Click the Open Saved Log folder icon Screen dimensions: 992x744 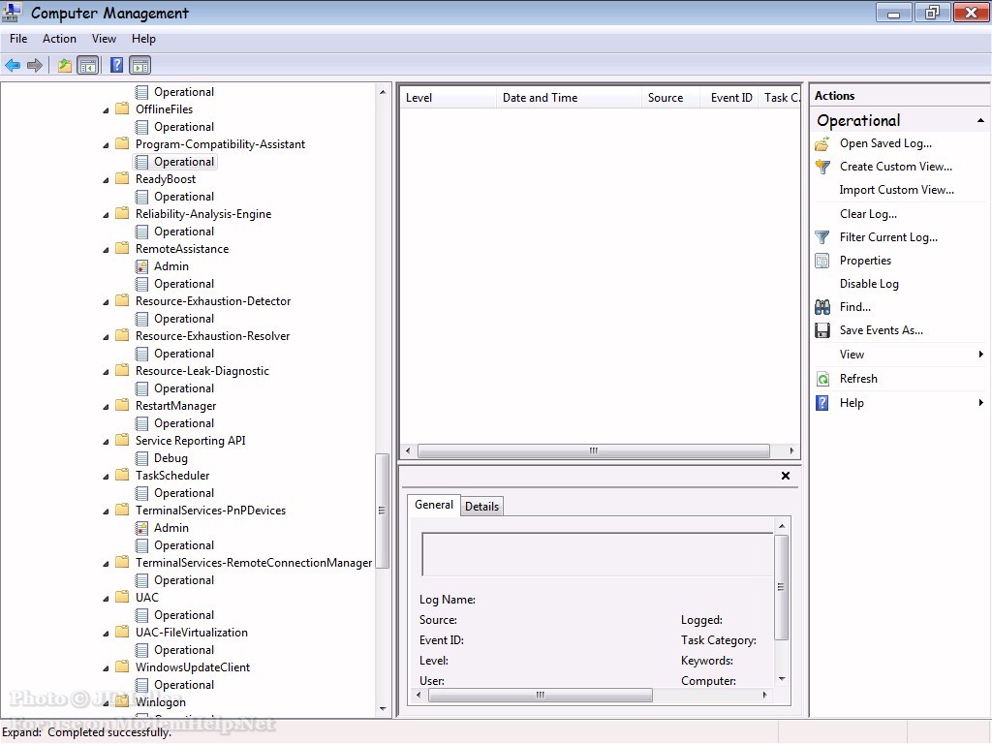click(822, 143)
